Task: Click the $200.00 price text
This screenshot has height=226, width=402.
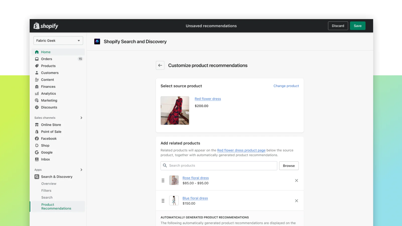Action: [x=202, y=106]
